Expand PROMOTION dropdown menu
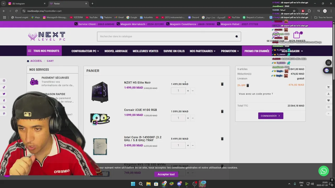The width and height of the screenshot is (335, 188). [x=230, y=51]
